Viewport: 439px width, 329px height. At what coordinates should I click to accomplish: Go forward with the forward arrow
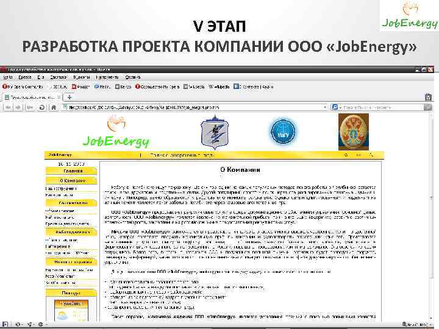point(18,107)
